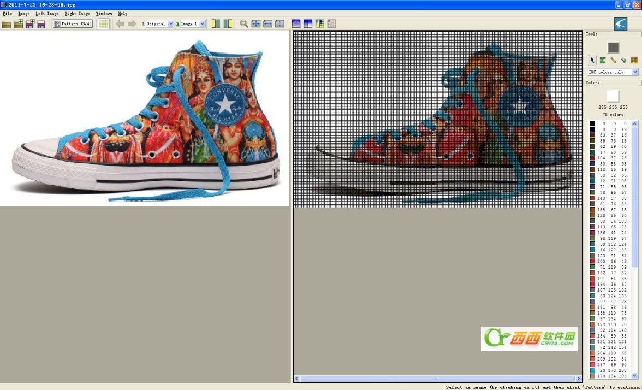This screenshot has width=642, height=390.
Task: Select the paint bucket fill tool
Action: point(623,60)
